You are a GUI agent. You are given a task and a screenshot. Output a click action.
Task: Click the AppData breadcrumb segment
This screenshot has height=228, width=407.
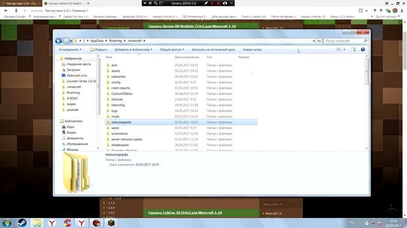click(97, 41)
